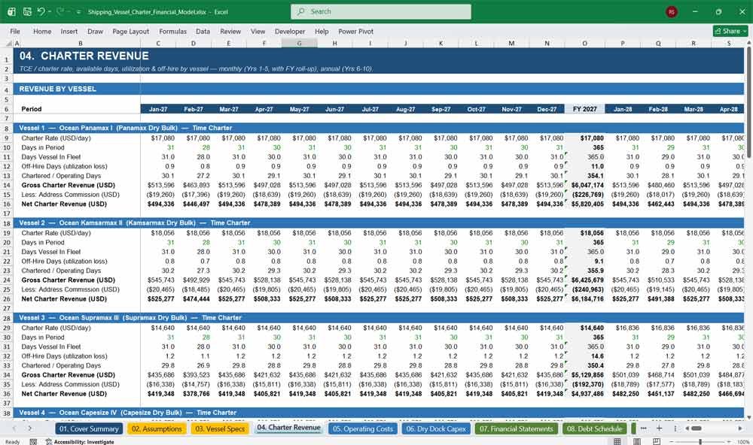Show more sheets via ellipsis button
Image resolution: width=753 pixels, height=445 pixels.
coord(644,428)
